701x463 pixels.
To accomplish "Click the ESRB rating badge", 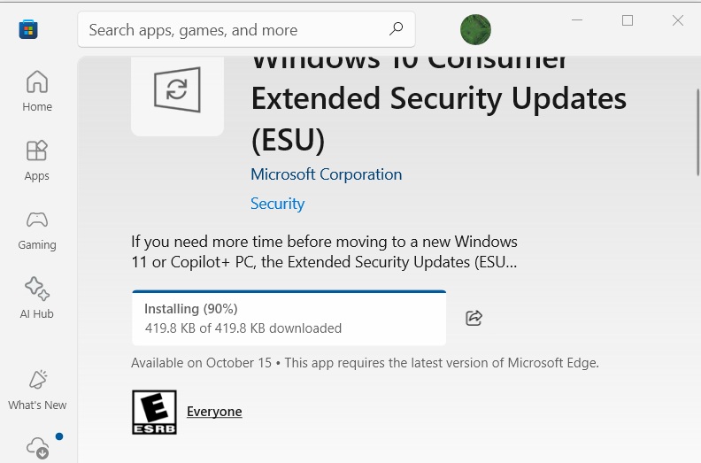I will pyautogui.click(x=154, y=413).
